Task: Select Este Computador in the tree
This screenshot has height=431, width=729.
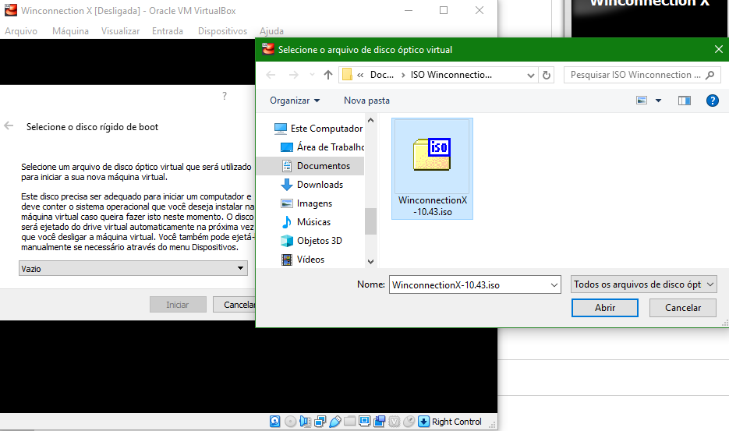Action: [318, 129]
